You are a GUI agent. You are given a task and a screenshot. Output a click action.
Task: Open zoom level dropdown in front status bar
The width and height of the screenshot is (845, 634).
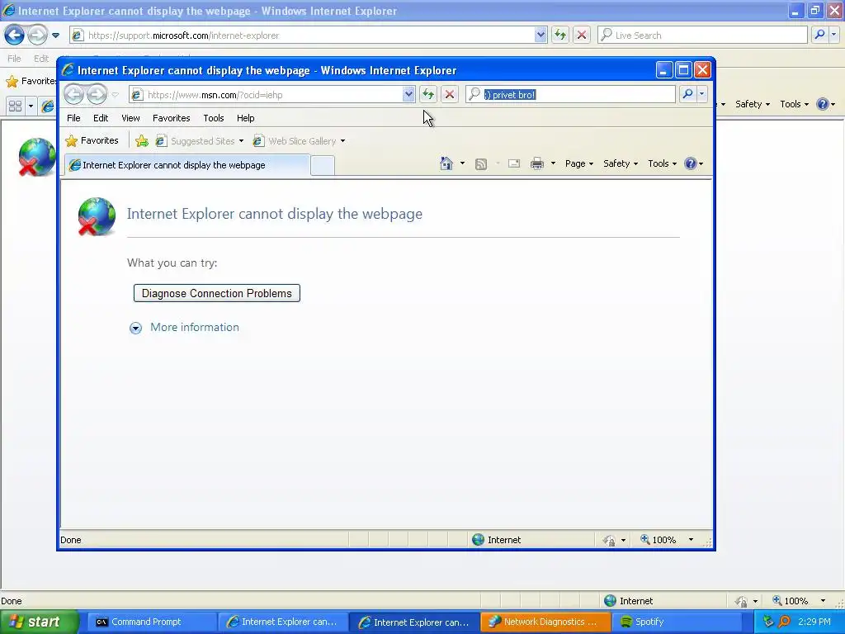click(x=691, y=540)
